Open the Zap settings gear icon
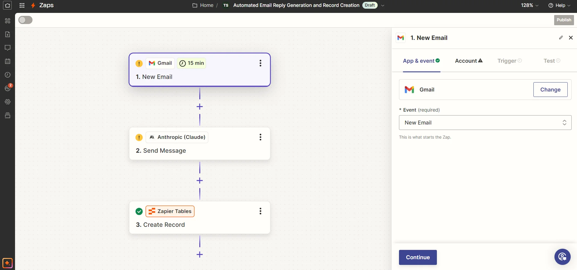The height and width of the screenshot is (270, 577). [8, 102]
